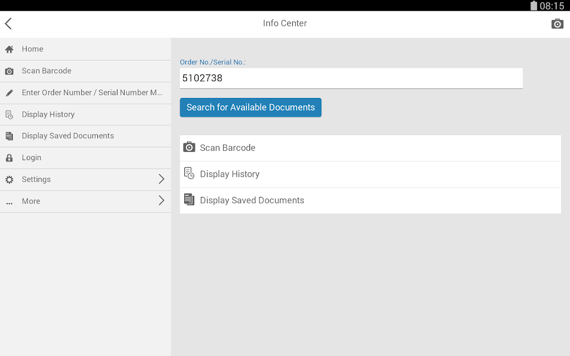Focus the Order No./Serial No. input field

(x=351, y=78)
